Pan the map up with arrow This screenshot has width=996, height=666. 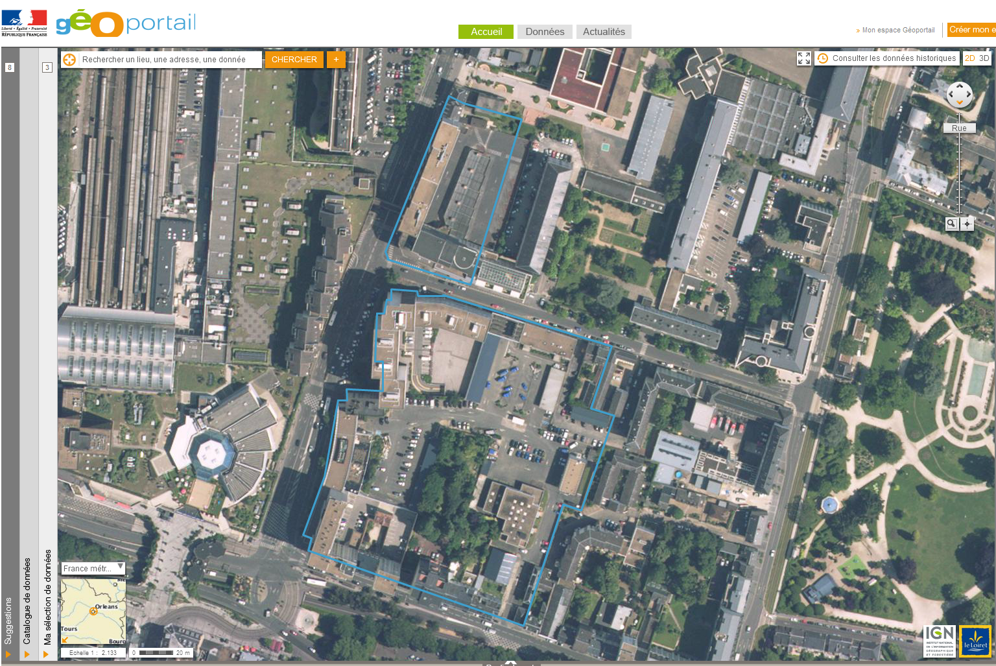click(x=960, y=86)
